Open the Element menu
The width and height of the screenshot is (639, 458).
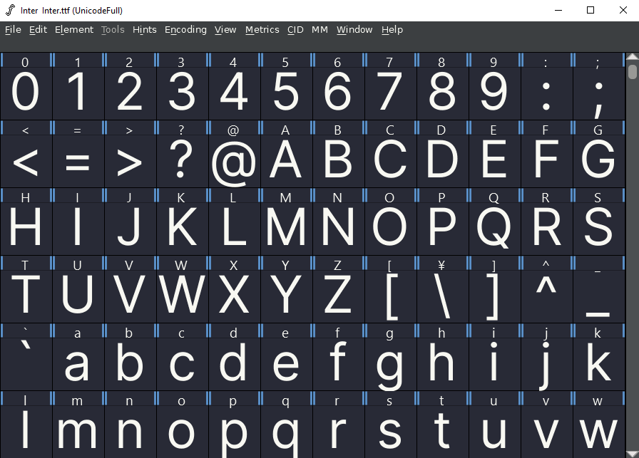(x=73, y=29)
